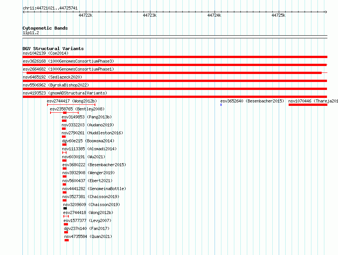The width and height of the screenshot is (338, 255).
Task: Click the red bar under nsv1042139 (Coe2014)
Action: coord(175,57)
